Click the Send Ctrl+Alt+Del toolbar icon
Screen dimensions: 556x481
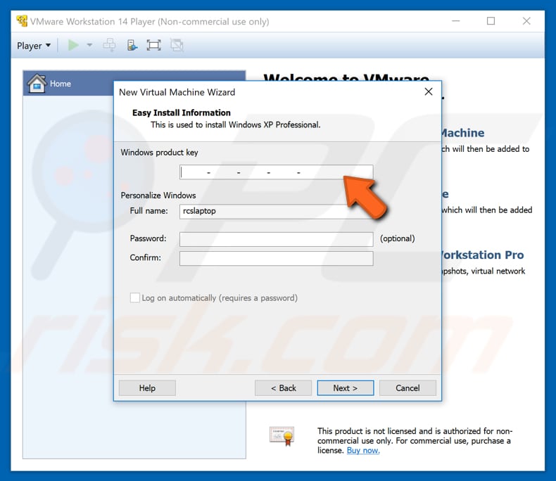pos(109,45)
